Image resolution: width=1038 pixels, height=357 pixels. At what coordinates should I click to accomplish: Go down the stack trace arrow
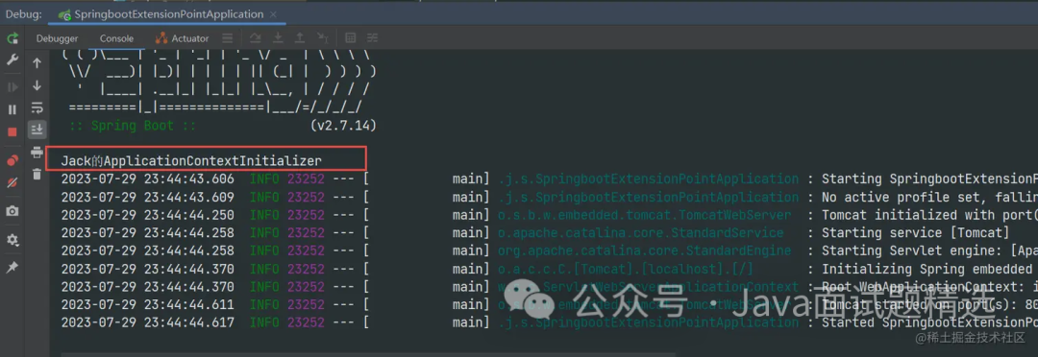pyautogui.click(x=37, y=86)
